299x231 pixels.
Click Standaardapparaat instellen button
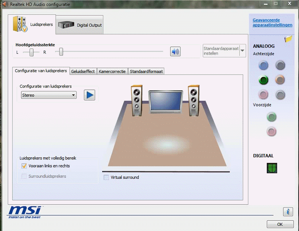pos(221,51)
